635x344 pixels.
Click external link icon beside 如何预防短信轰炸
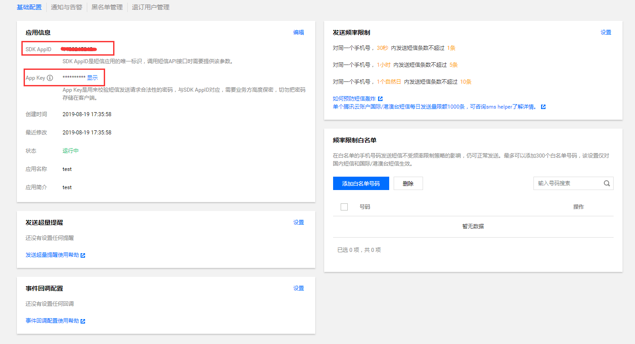[x=380, y=99]
